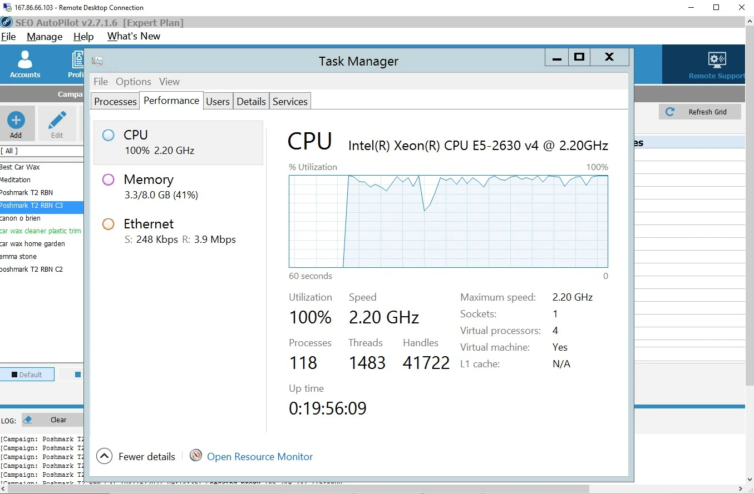
Task: Switch to the Processes tab
Action: (x=115, y=101)
